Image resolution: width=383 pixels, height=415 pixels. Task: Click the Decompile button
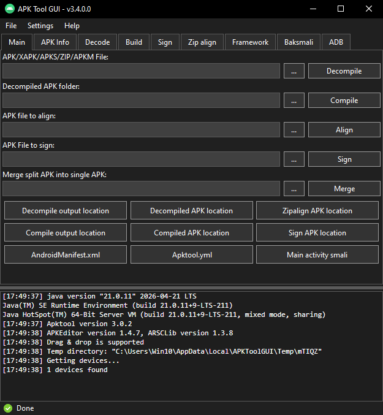click(344, 70)
